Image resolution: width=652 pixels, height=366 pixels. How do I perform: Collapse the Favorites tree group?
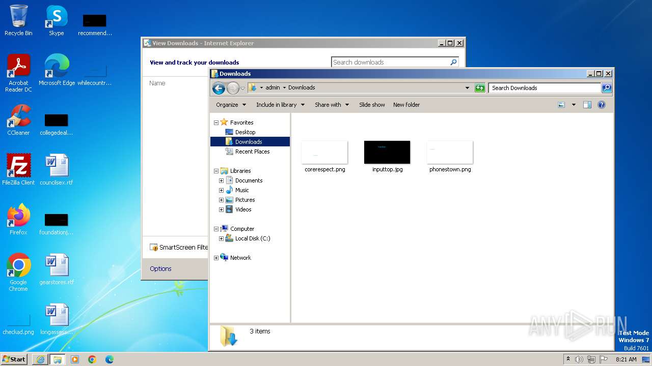216,123
